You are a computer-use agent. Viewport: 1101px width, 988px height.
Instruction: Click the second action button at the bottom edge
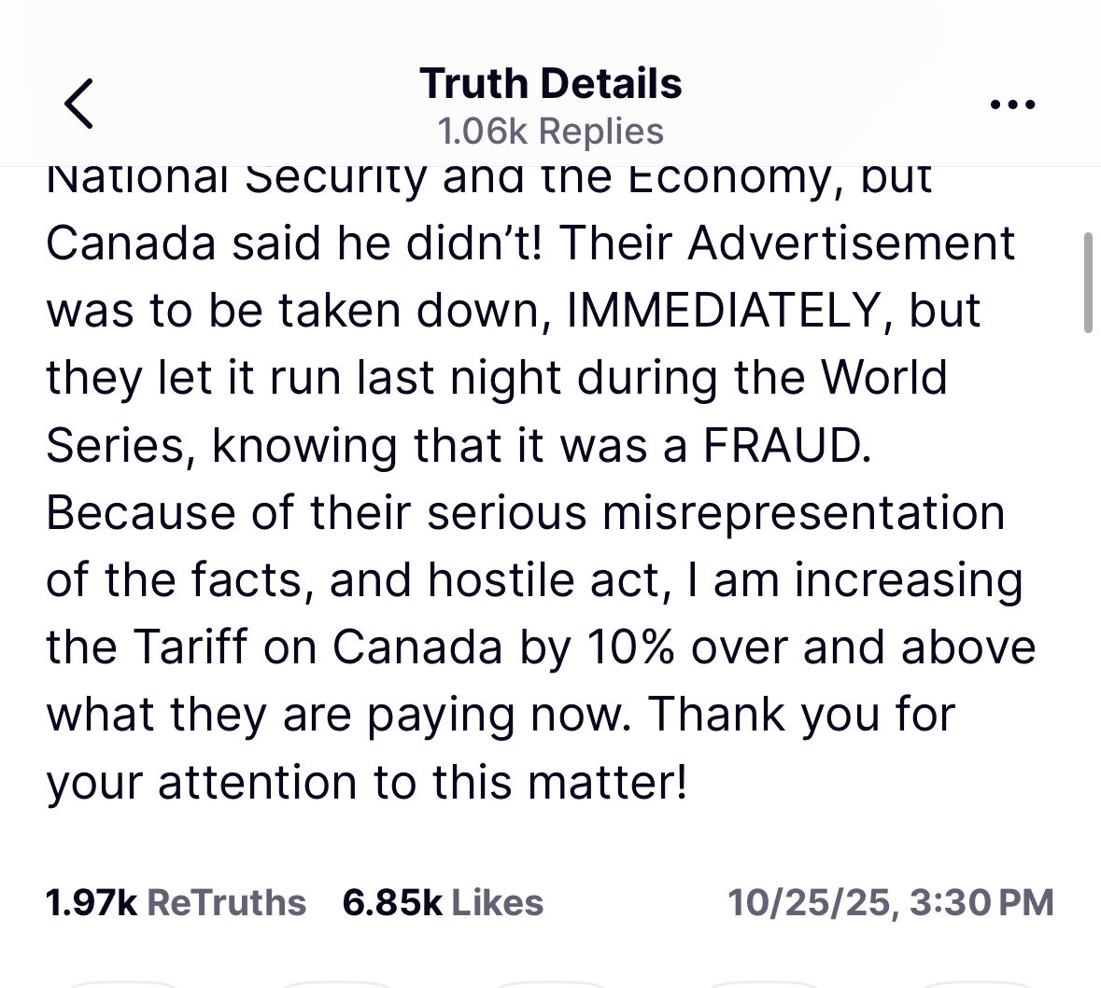coord(337,983)
